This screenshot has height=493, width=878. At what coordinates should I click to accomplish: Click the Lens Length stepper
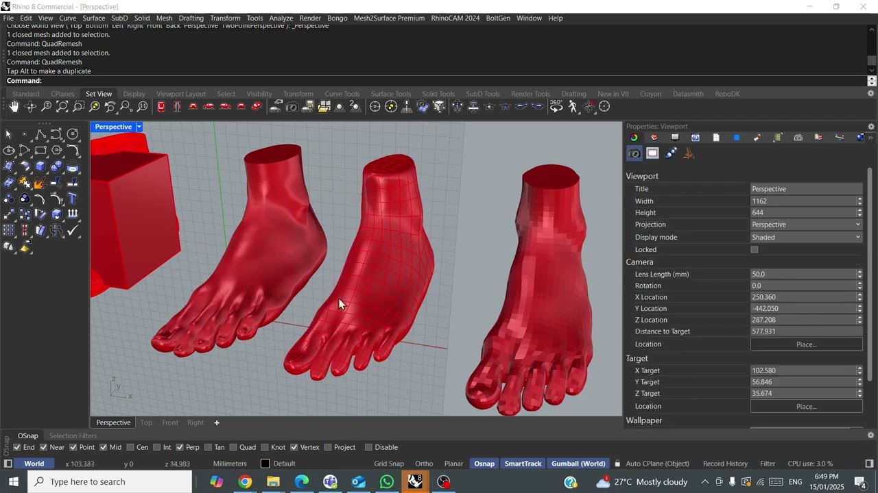pyautogui.click(x=859, y=275)
